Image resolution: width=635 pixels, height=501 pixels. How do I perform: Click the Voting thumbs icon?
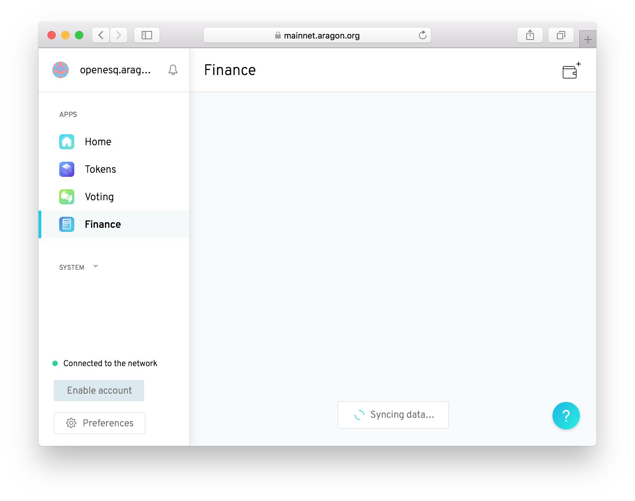pyautogui.click(x=67, y=197)
